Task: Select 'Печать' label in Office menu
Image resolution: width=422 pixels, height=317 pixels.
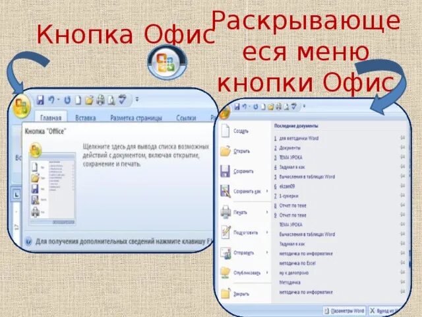Action: (240, 213)
